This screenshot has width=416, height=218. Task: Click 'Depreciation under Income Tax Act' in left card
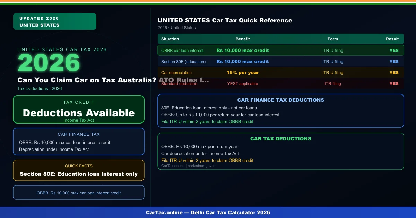54,149
